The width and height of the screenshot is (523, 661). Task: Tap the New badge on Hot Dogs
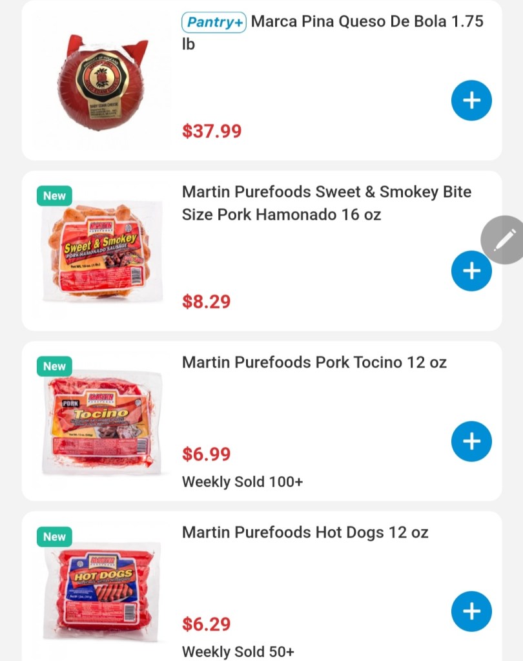pyautogui.click(x=54, y=536)
